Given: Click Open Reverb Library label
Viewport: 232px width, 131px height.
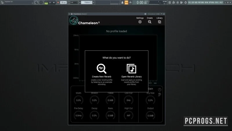Looking at the screenshot, I should pyautogui.click(x=131, y=77).
